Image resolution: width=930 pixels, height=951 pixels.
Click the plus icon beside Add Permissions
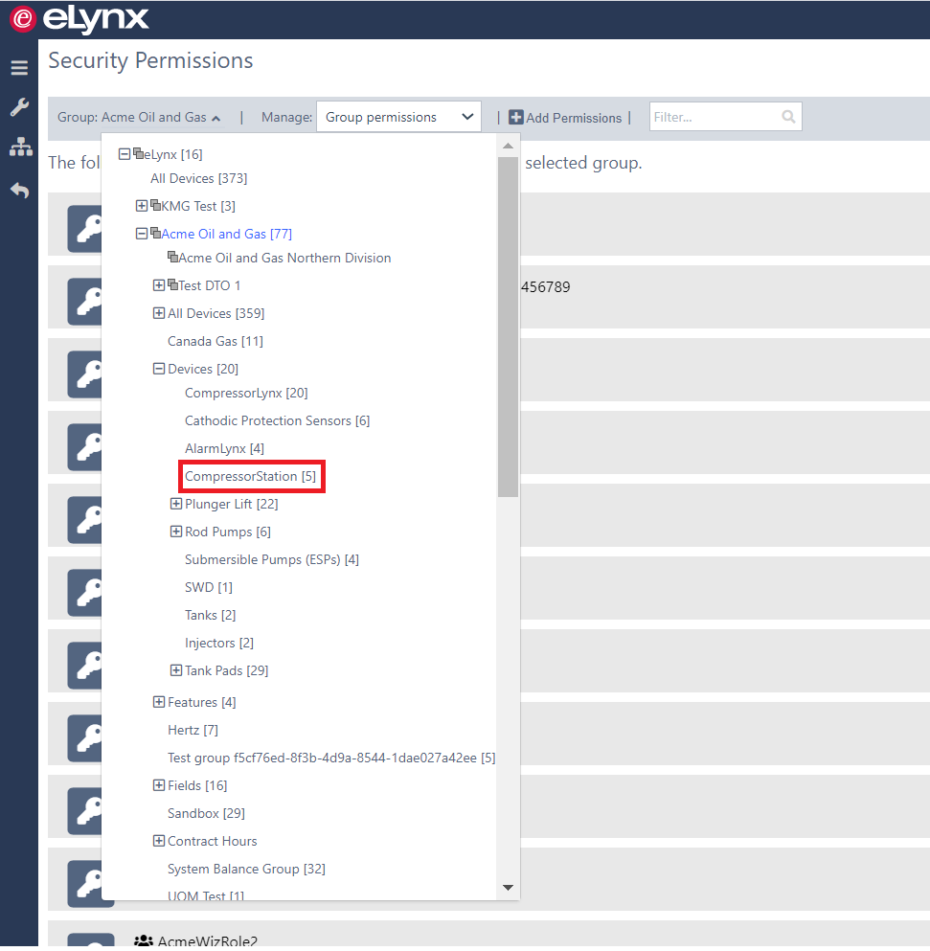point(515,117)
